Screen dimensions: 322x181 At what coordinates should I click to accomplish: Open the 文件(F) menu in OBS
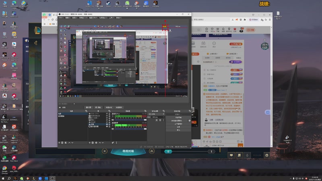(61, 18)
